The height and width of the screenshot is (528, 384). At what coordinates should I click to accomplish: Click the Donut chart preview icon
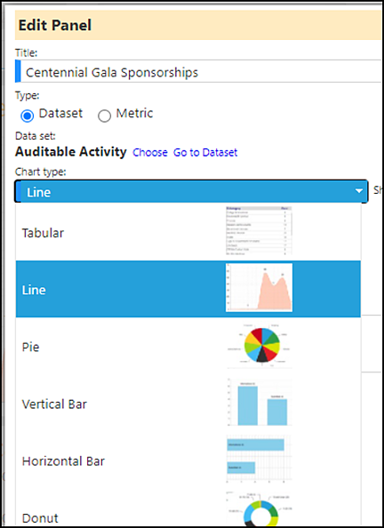(259, 509)
